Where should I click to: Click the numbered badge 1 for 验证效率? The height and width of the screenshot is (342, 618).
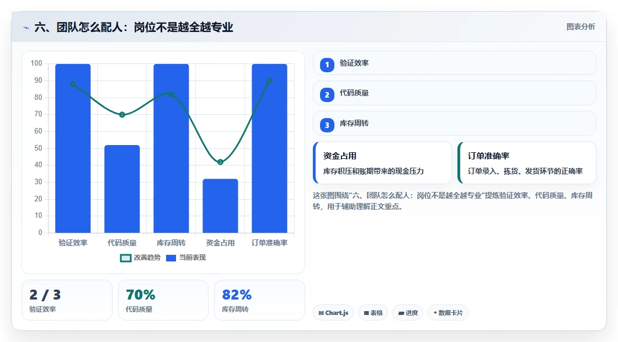coord(327,65)
